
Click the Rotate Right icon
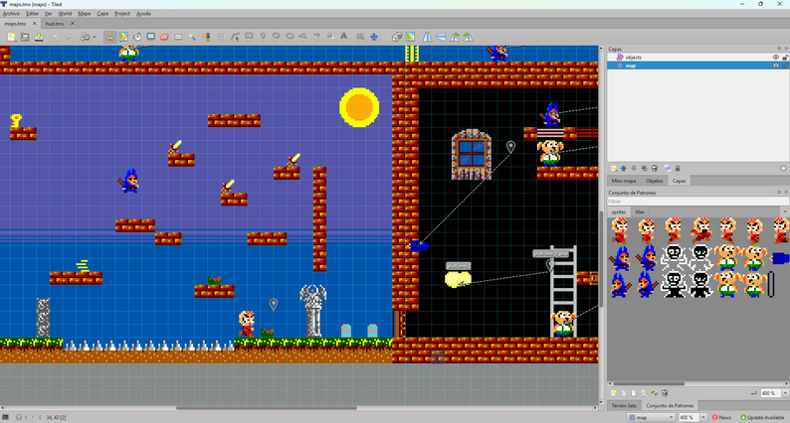[x=468, y=37]
